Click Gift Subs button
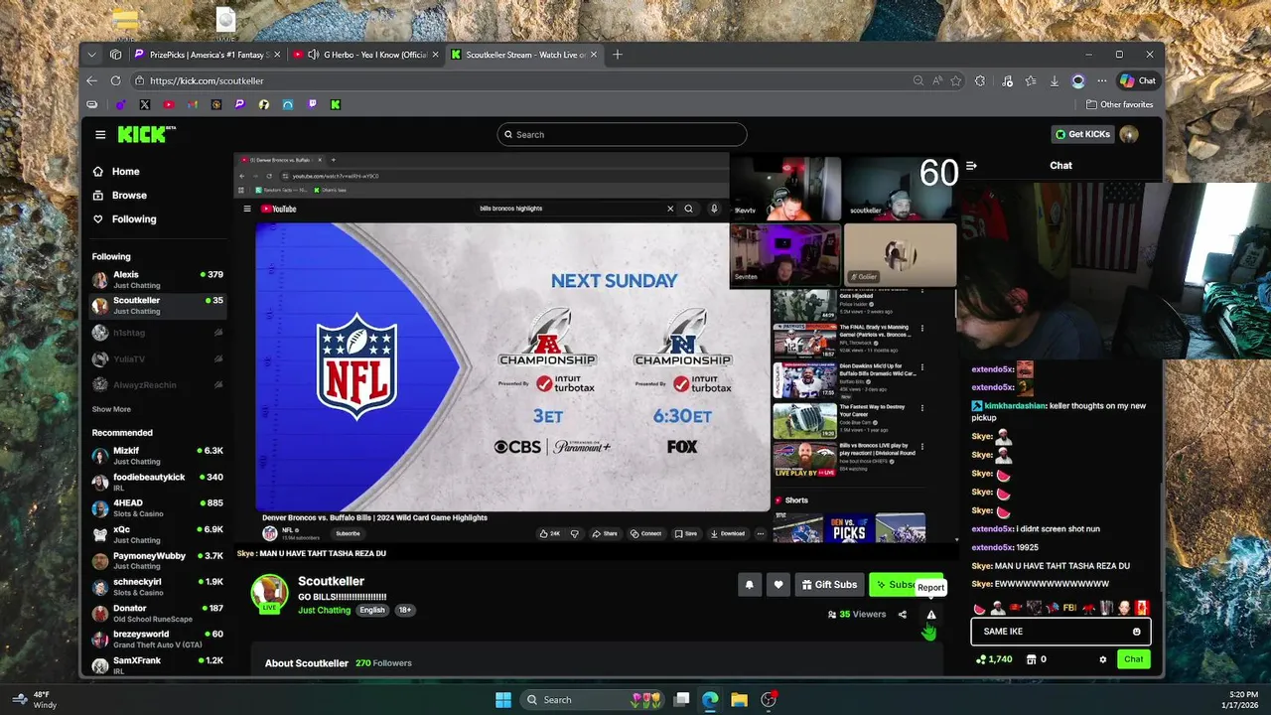1271x715 pixels. click(x=828, y=585)
